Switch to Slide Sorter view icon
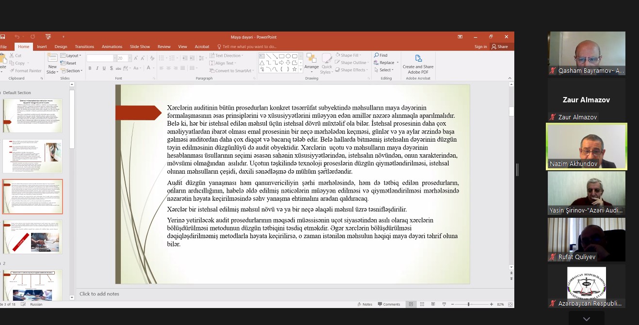The height and width of the screenshot is (325, 639). pyautogui.click(x=422, y=304)
